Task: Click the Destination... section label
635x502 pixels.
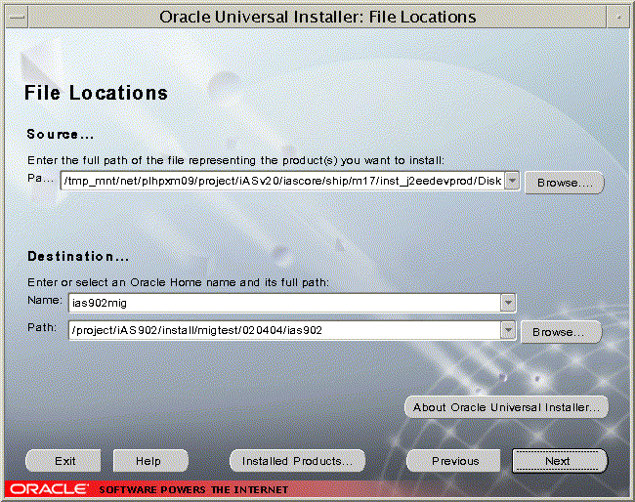Action: 78,256
